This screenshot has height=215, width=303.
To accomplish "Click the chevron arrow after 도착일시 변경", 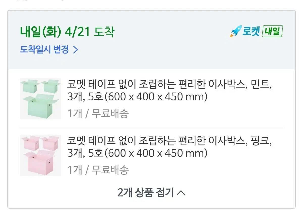I will [75, 50].
